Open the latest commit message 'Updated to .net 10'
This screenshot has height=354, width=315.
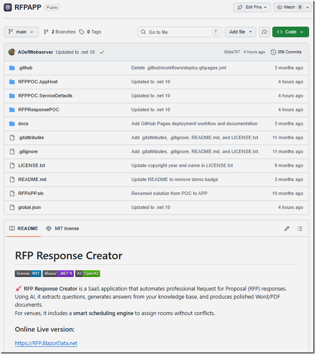75,52
